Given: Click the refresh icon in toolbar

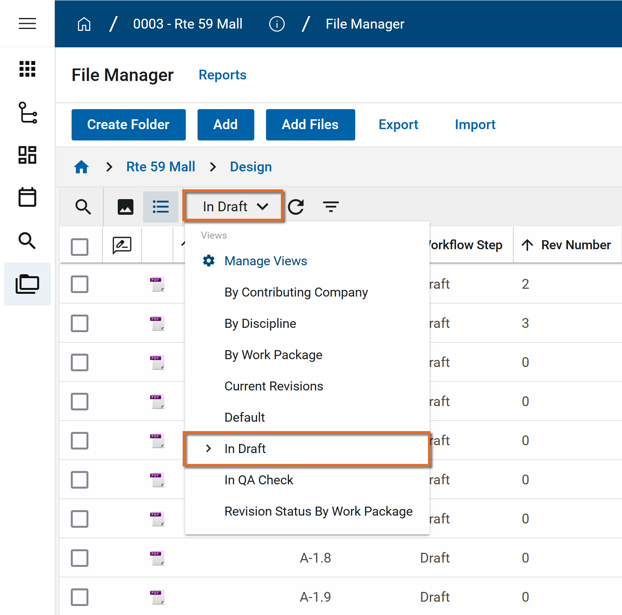Looking at the screenshot, I should coord(296,207).
